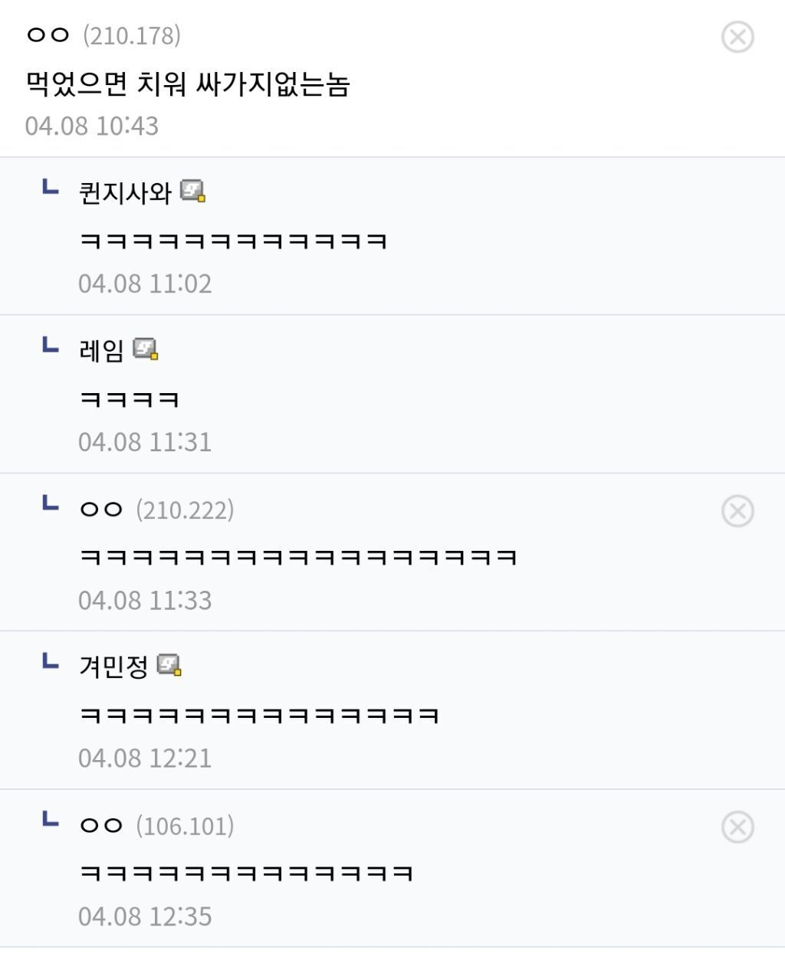This screenshot has width=785, height=957.
Task: Open the profile of user 레임
Action: [x=101, y=351]
